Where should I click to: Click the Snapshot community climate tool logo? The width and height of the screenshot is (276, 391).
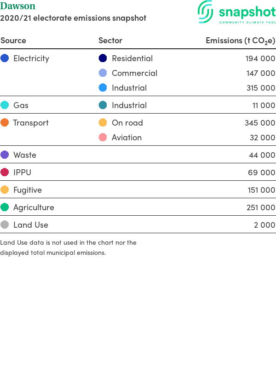click(236, 12)
